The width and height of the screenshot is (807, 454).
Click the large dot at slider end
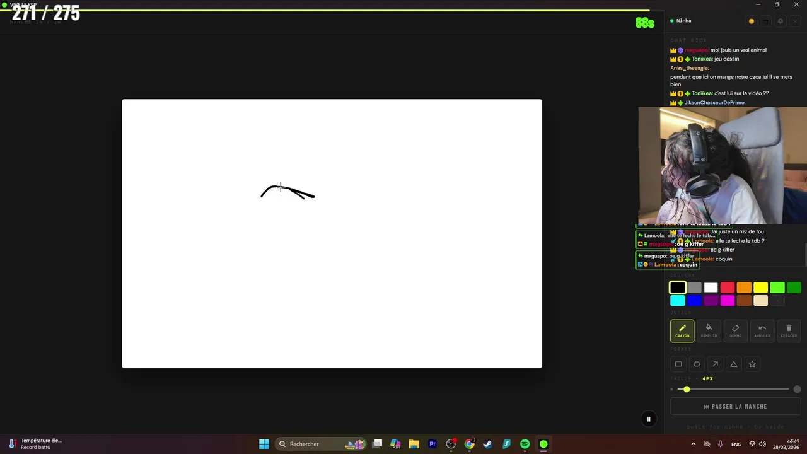tap(797, 389)
